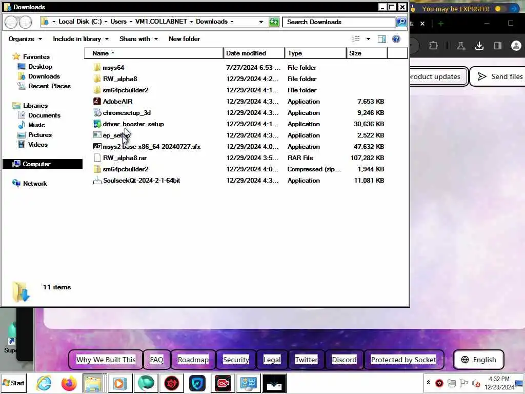Click the Start button
Image resolution: width=525 pixels, height=394 pixels.
pyautogui.click(x=13, y=383)
